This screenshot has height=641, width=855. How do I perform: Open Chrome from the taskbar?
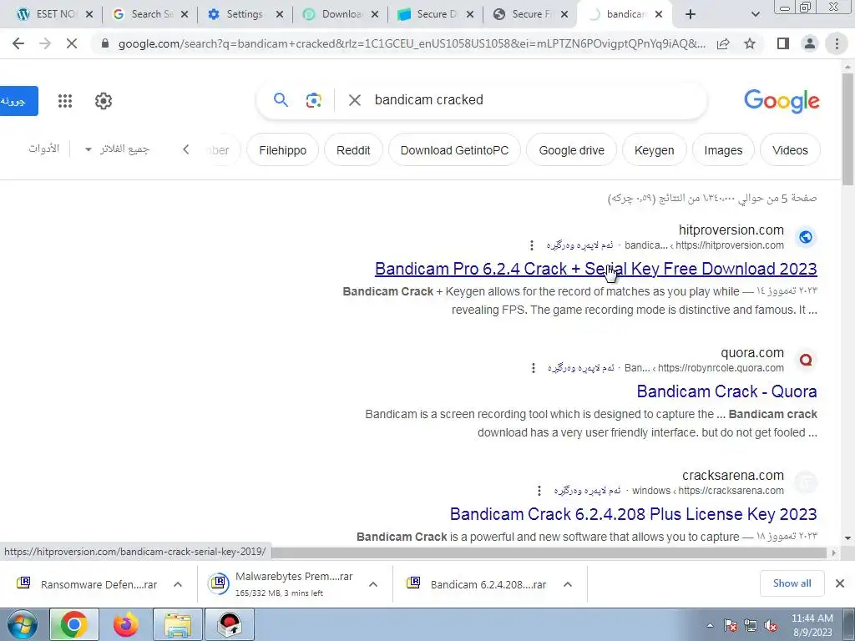[x=73, y=624]
